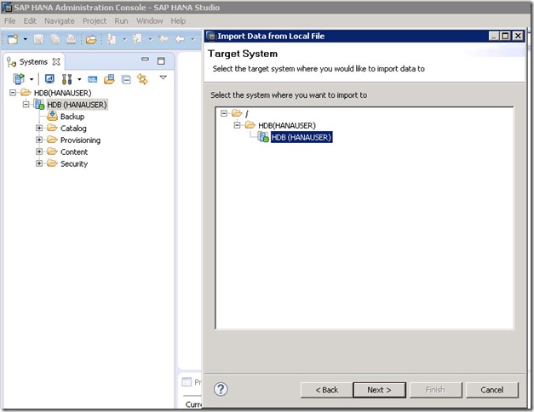Open the dialog help question mark icon
This screenshot has height=412, width=534.
[x=221, y=389]
